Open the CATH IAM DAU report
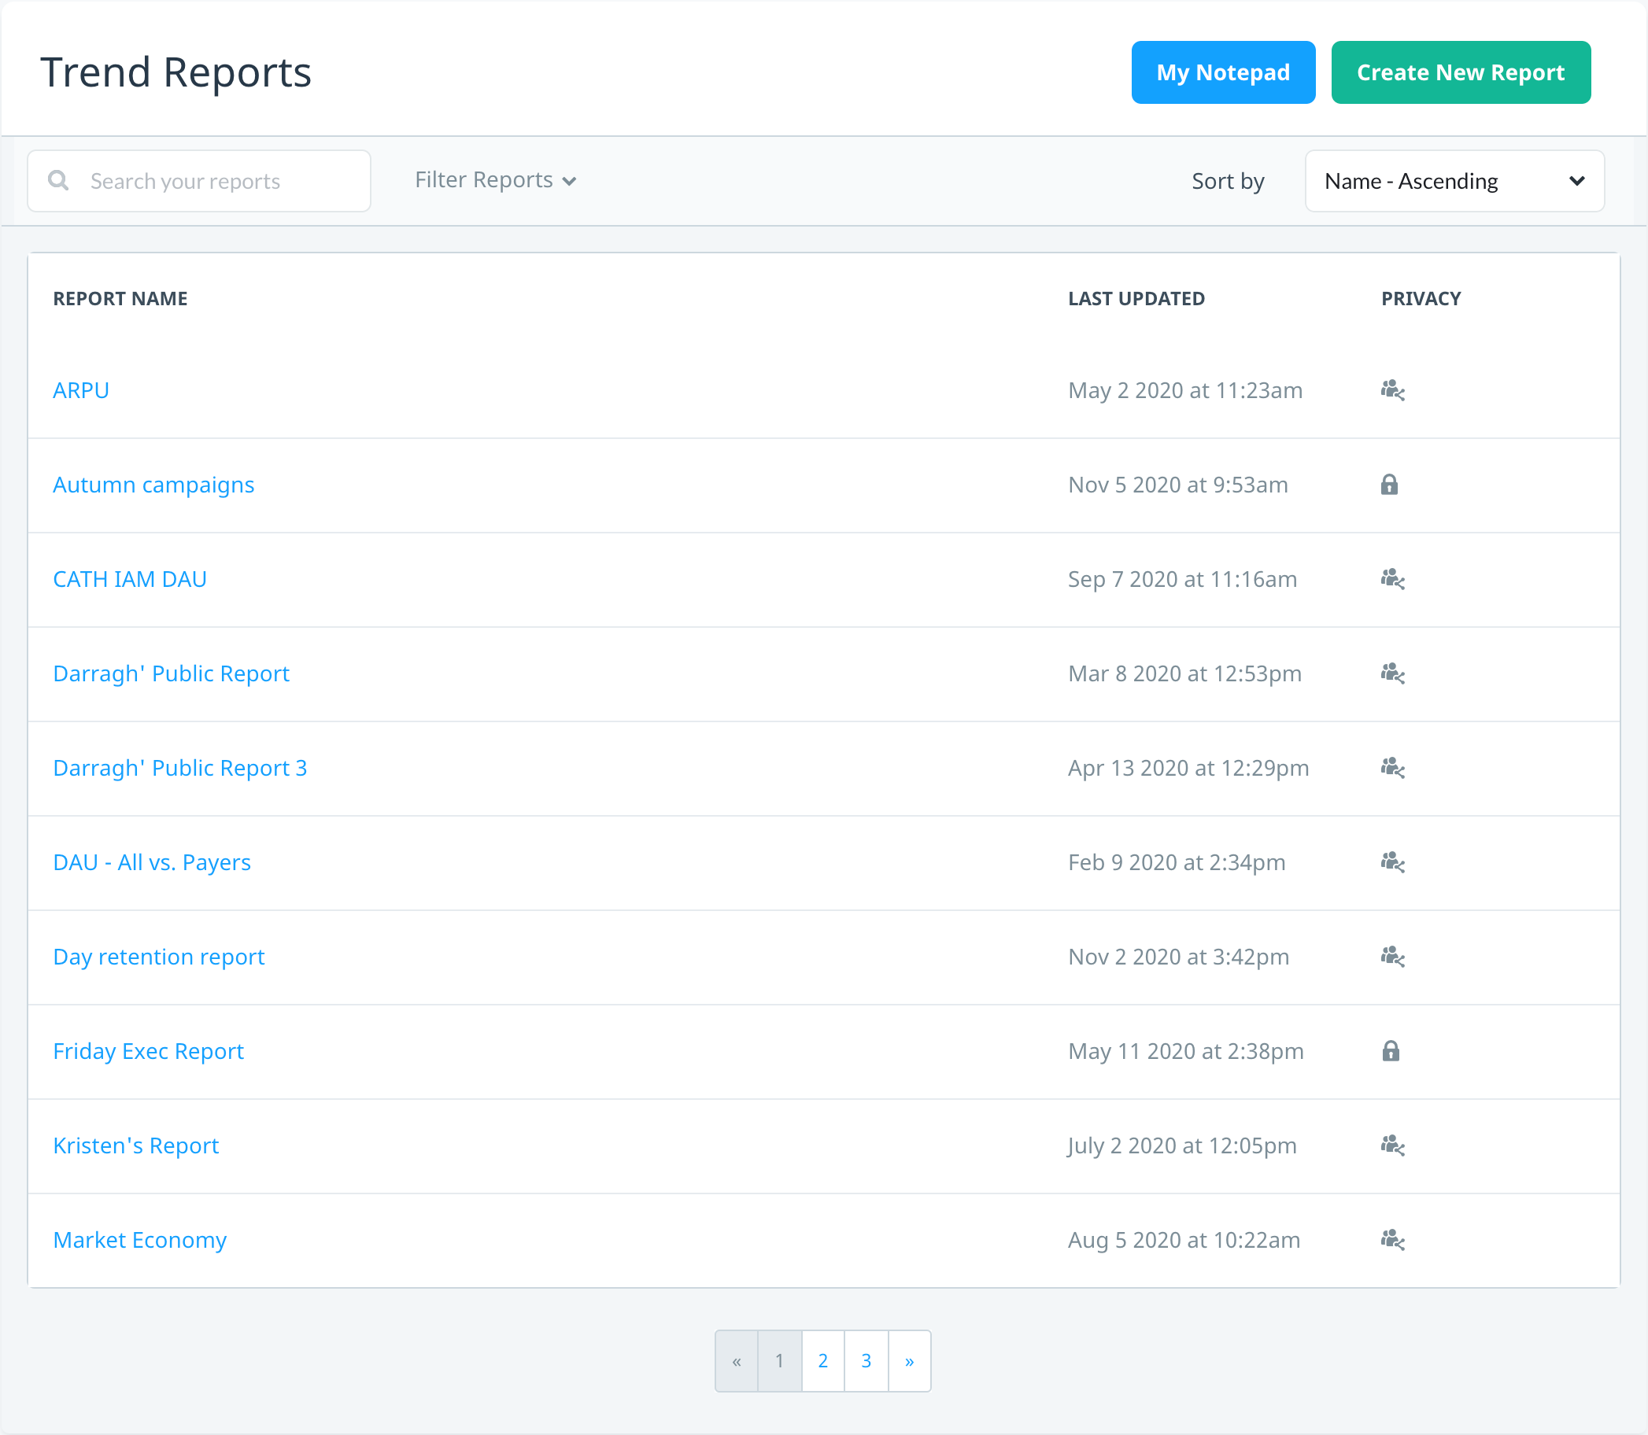Image resolution: width=1648 pixels, height=1435 pixels. click(130, 579)
